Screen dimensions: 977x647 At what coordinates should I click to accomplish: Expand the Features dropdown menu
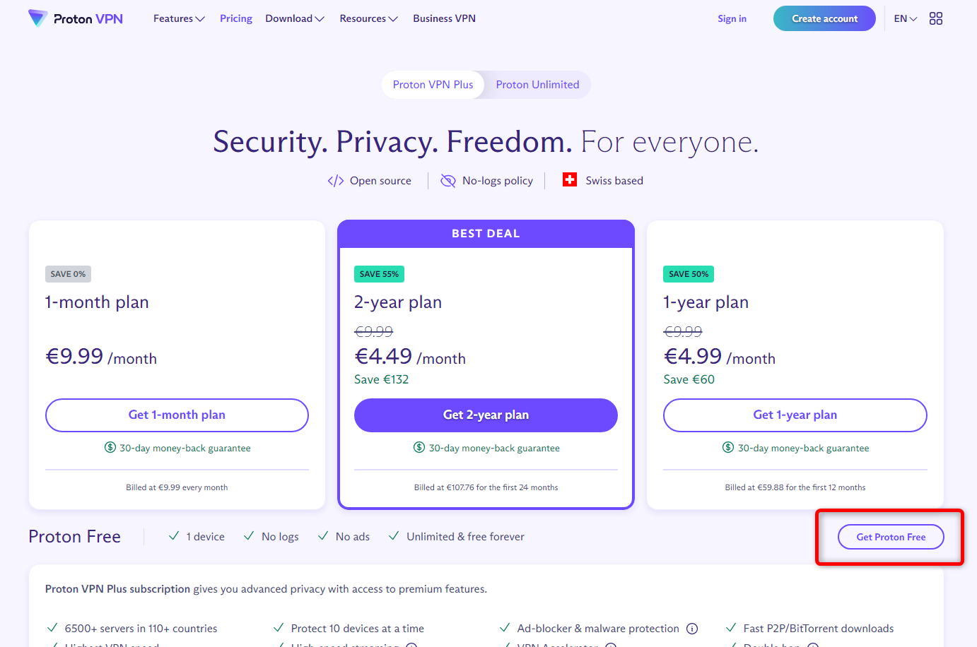click(x=179, y=18)
